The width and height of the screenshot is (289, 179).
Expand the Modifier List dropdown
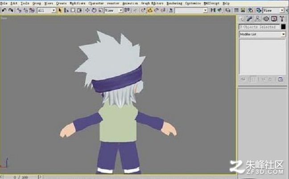tap(262, 34)
